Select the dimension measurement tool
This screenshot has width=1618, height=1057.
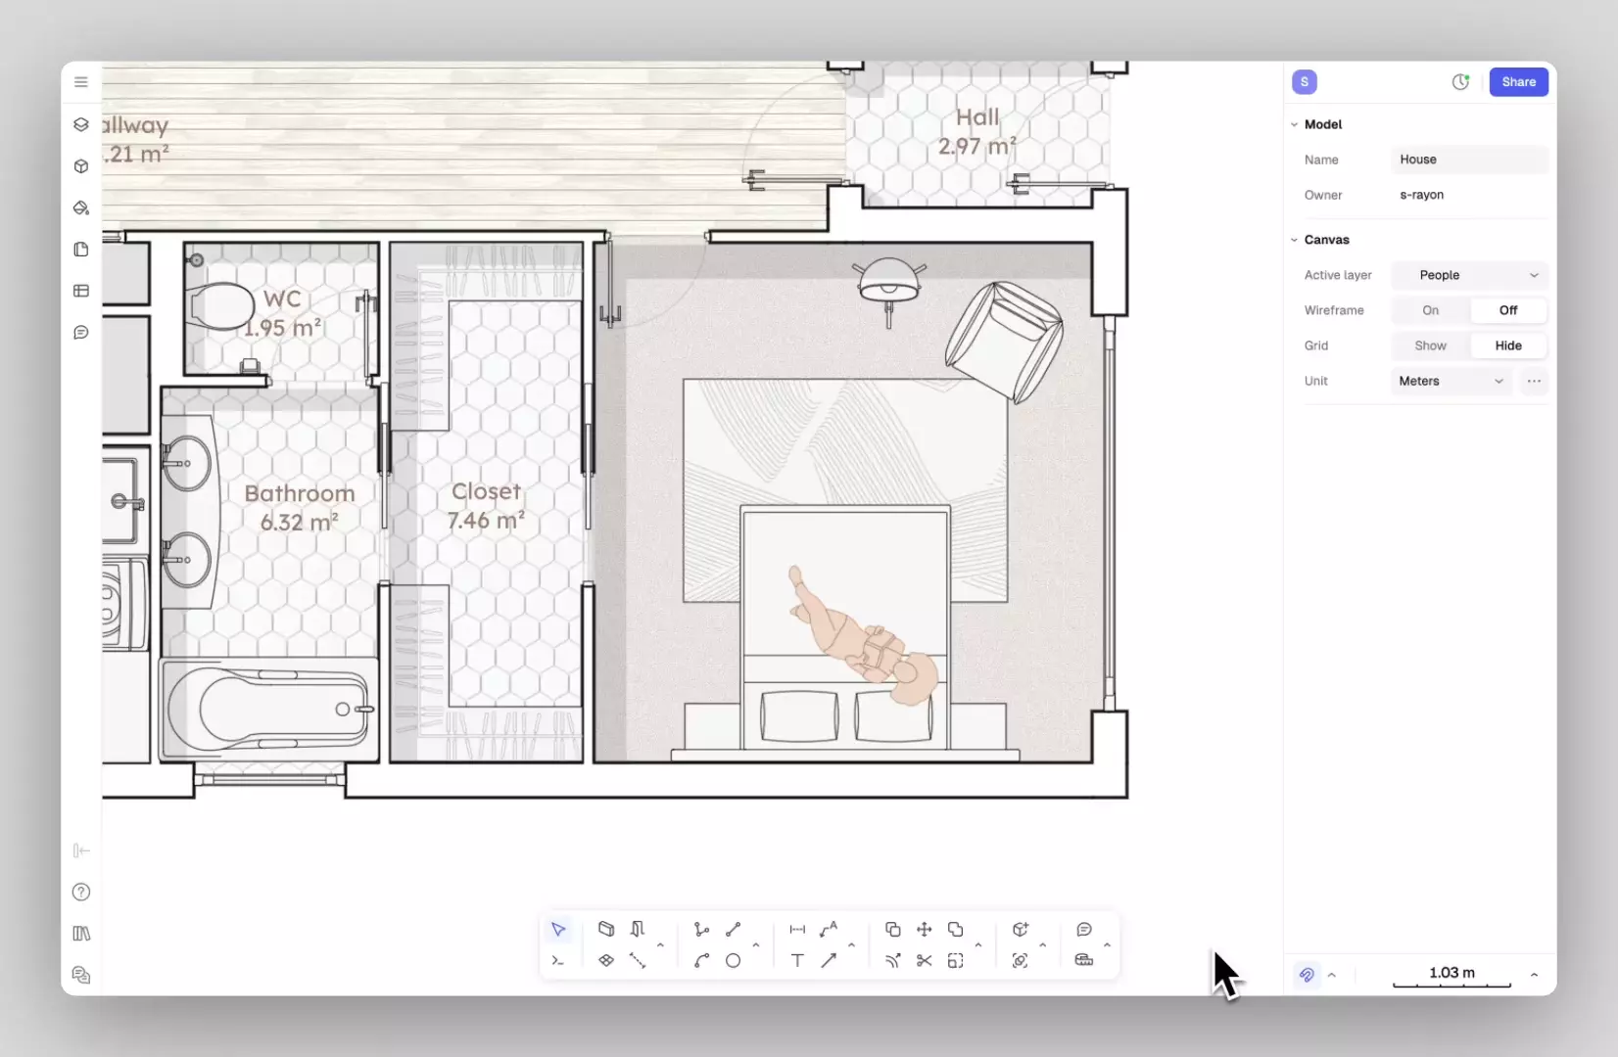point(797,929)
